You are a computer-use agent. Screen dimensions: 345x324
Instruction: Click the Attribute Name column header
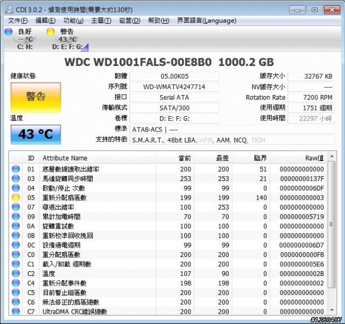[x=98, y=158]
